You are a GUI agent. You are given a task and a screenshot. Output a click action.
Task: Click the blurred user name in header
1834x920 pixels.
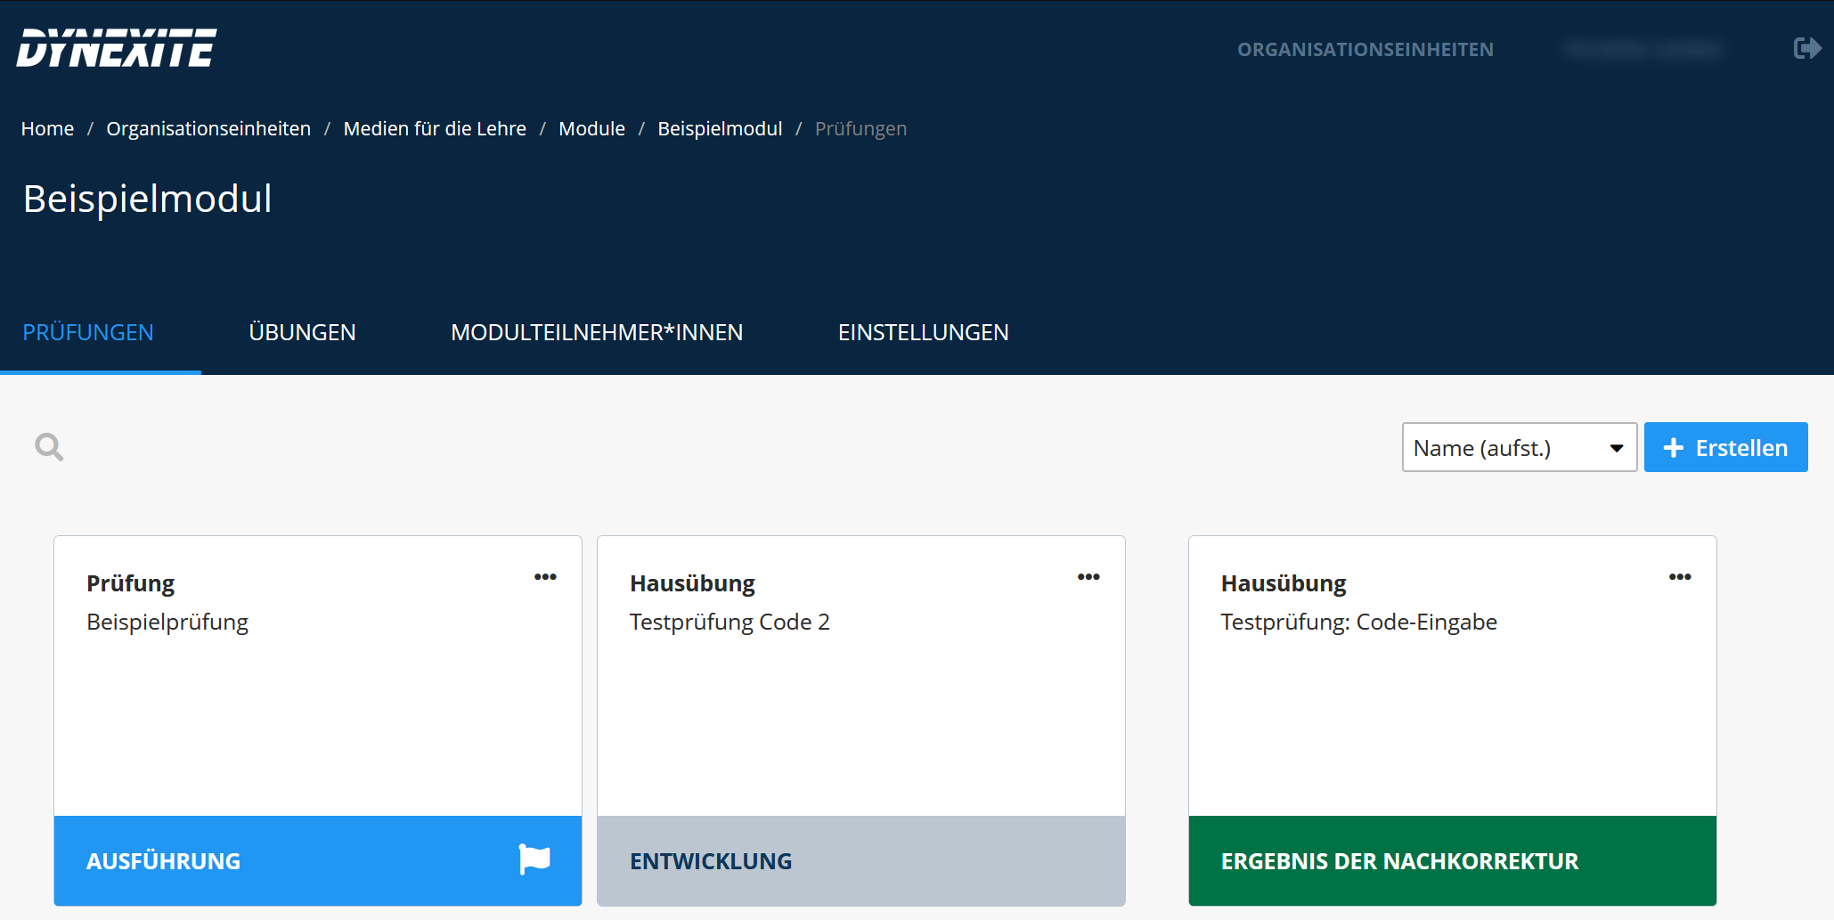pyautogui.click(x=1644, y=50)
